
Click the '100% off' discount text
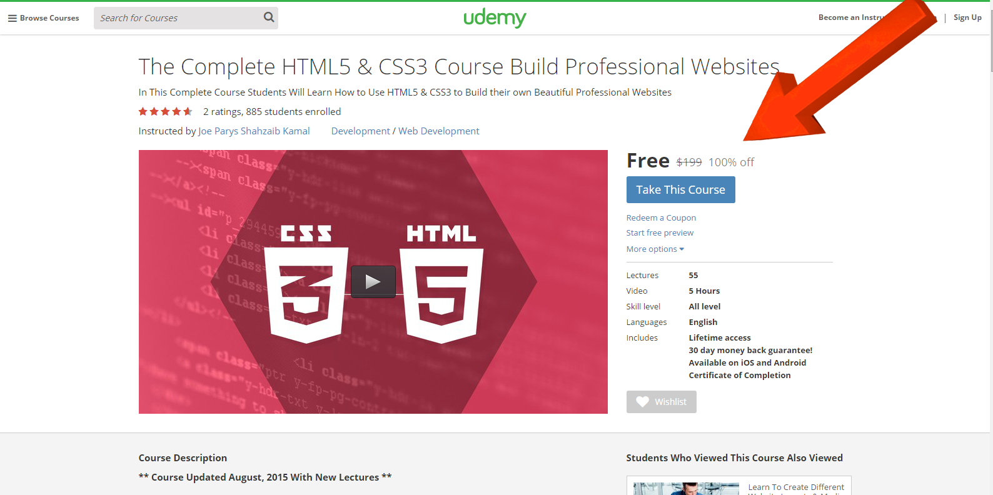pos(731,162)
